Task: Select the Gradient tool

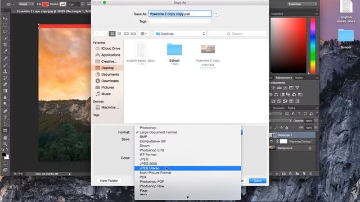Action: [5, 91]
